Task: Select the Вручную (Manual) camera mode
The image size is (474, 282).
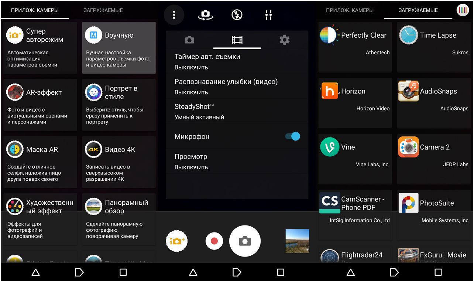Action: coord(118,48)
